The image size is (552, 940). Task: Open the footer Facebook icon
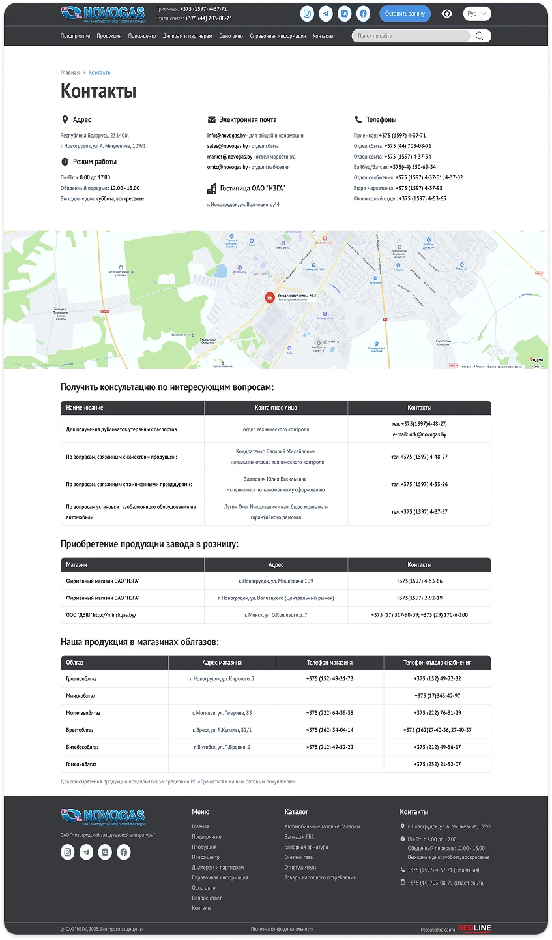point(124,852)
